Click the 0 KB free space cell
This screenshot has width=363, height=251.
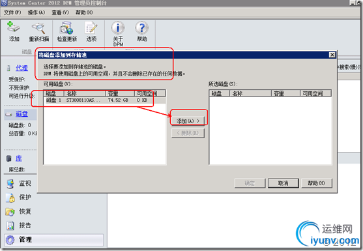tap(141, 100)
